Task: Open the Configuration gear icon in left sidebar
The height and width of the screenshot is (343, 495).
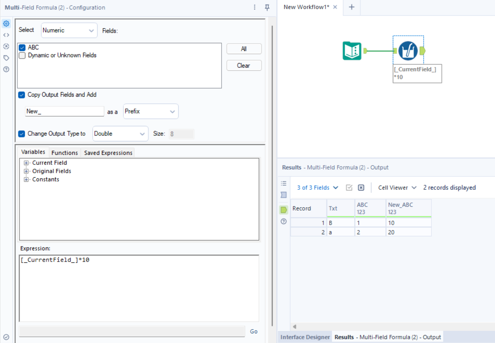Action: tap(6, 24)
